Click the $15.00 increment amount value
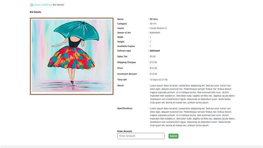 (153, 74)
